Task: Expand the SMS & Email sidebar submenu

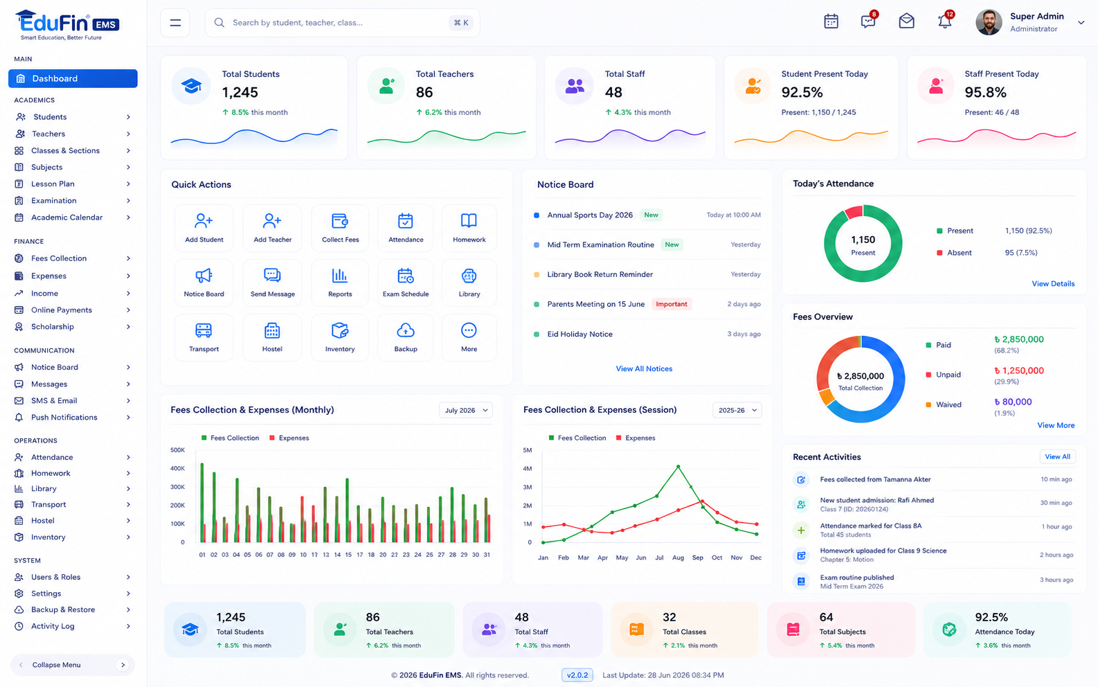Action: (129, 401)
